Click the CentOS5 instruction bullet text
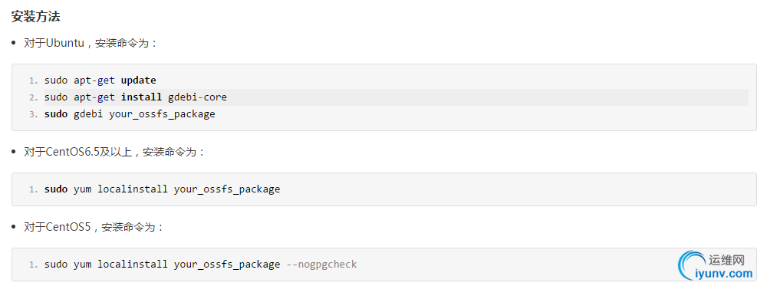757x286 pixels. 94,227
